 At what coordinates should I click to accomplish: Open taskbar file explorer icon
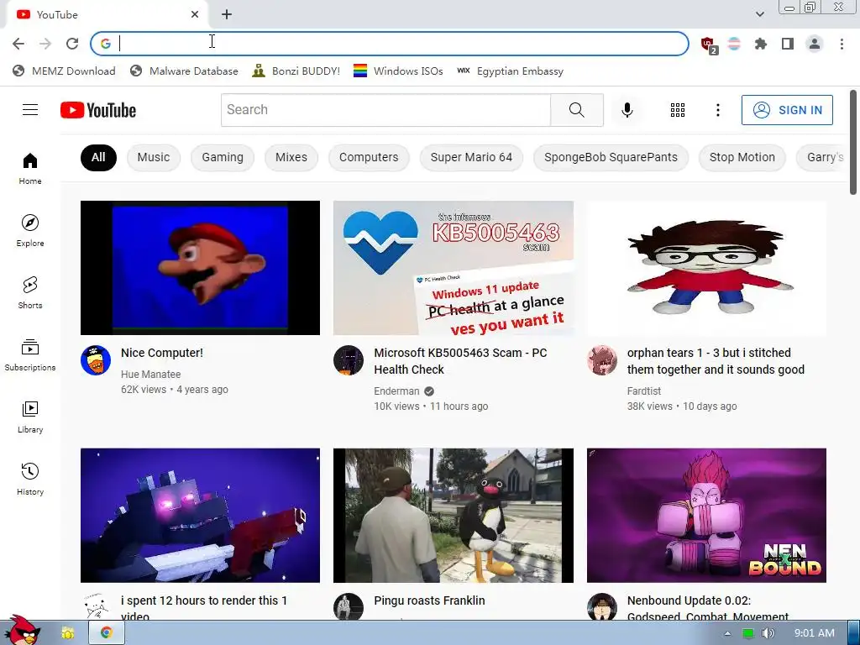(68, 633)
